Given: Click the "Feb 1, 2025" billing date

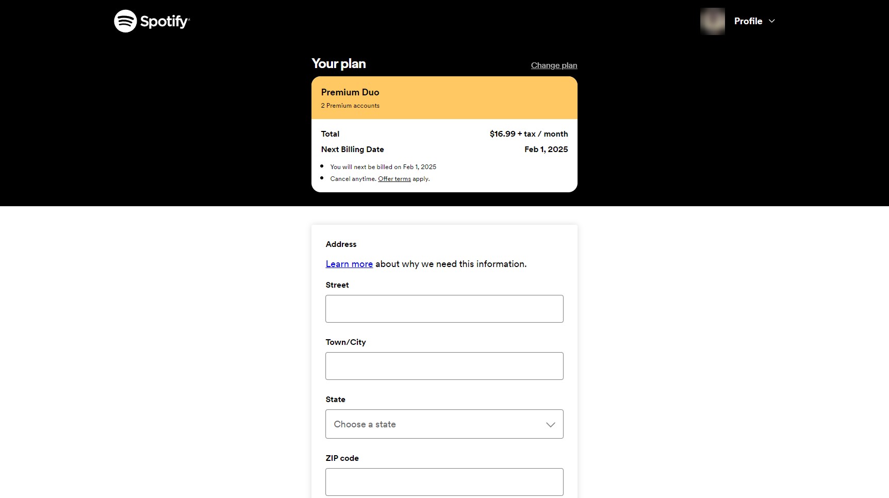Looking at the screenshot, I should 546,149.
